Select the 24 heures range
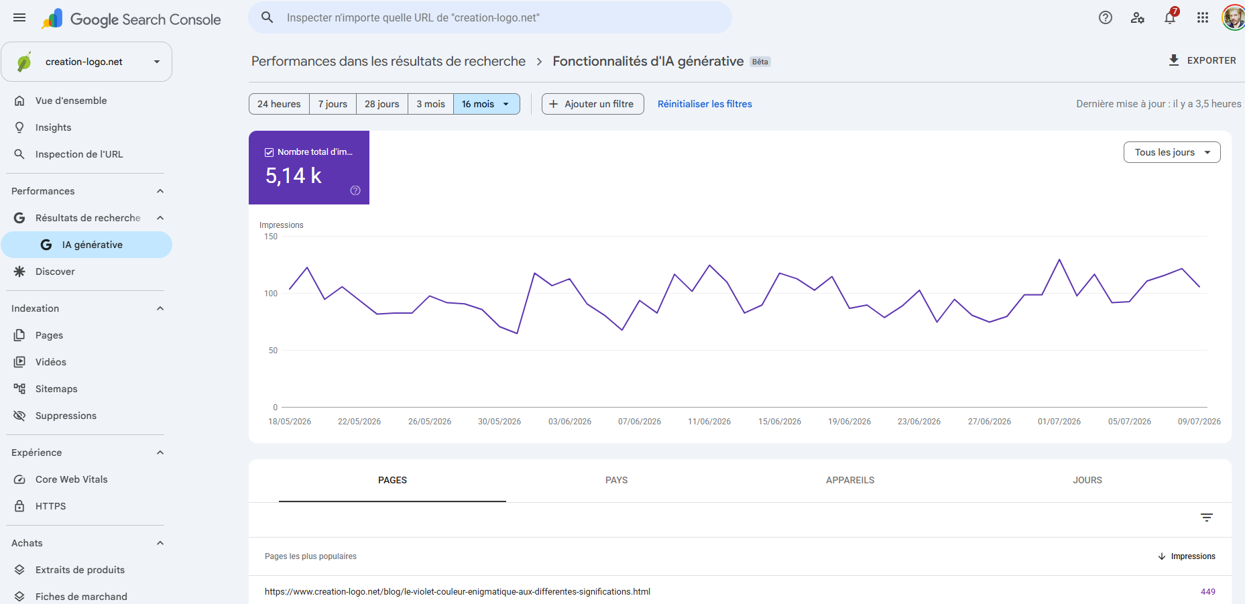The width and height of the screenshot is (1245, 604). (279, 104)
